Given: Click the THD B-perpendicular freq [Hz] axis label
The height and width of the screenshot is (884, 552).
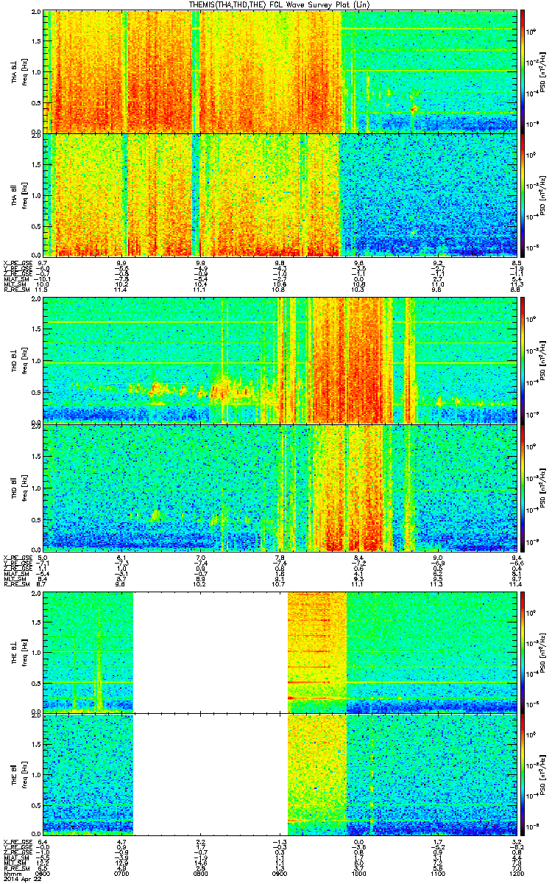Looking at the screenshot, I should [24, 359].
